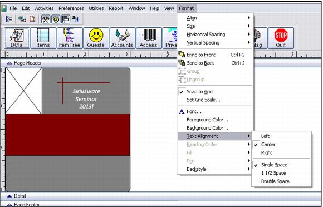This screenshot has width=323, height=207.
Task: Expand the Size submenu
Action: [215, 26]
